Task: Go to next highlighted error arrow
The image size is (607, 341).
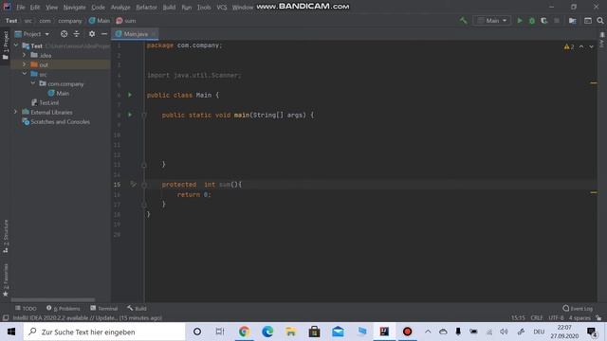Action: (x=591, y=46)
